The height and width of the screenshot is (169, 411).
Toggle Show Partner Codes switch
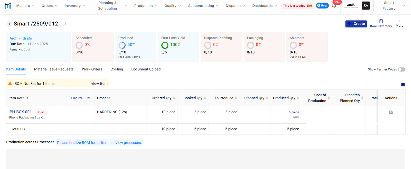coord(401,69)
